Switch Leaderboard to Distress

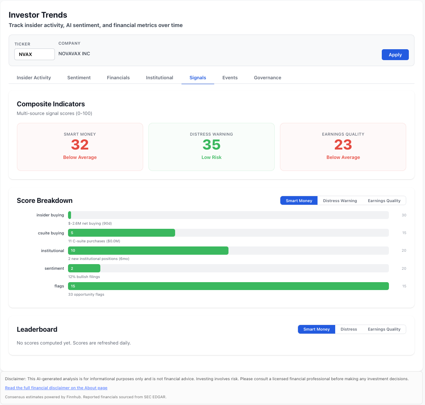tap(349, 329)
